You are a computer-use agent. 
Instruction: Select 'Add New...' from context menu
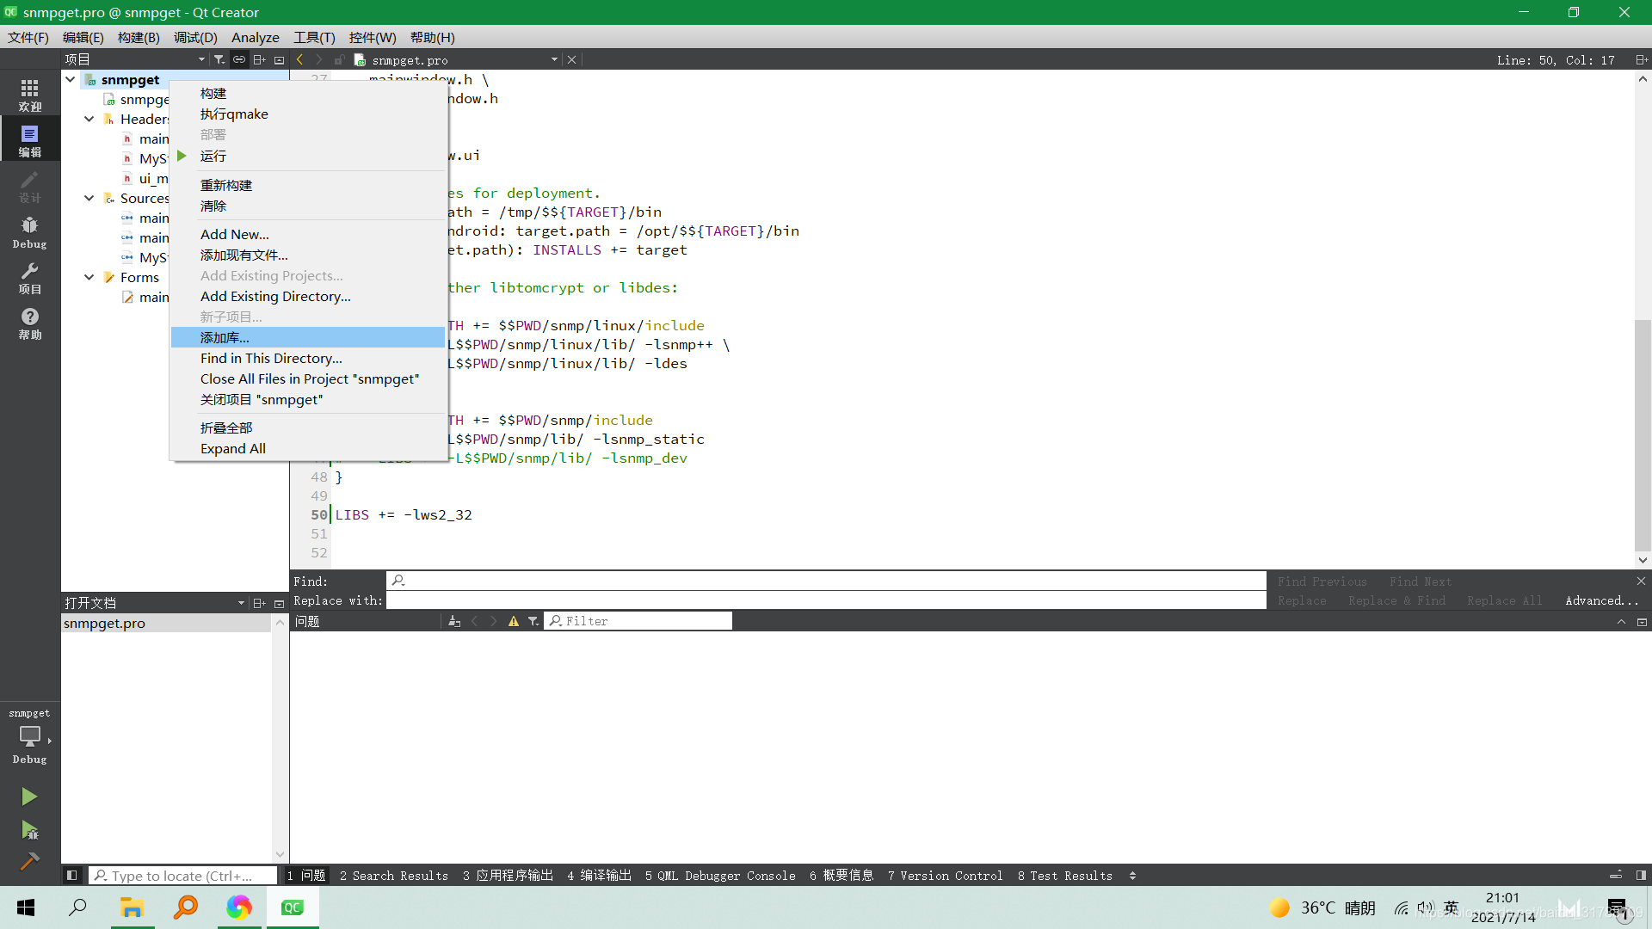[234, 234]
